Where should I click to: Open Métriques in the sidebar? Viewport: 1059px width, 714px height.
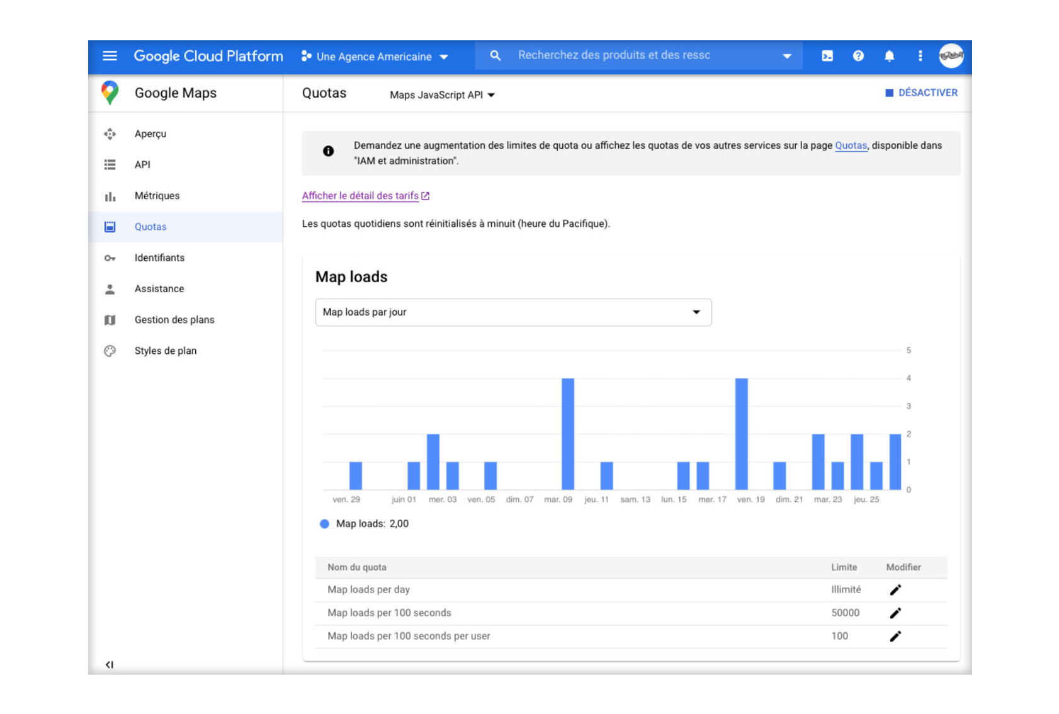pyautogui.click(x=157, y=196)
